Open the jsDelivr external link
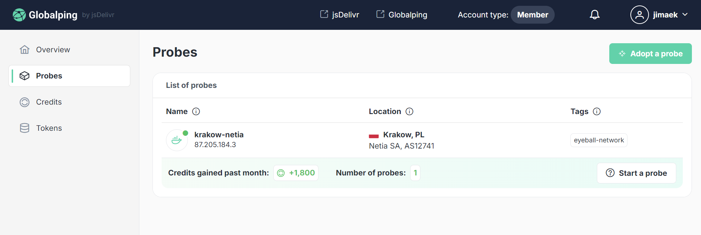This screenshot has height=235, width=701. click(x=340, y=15)
